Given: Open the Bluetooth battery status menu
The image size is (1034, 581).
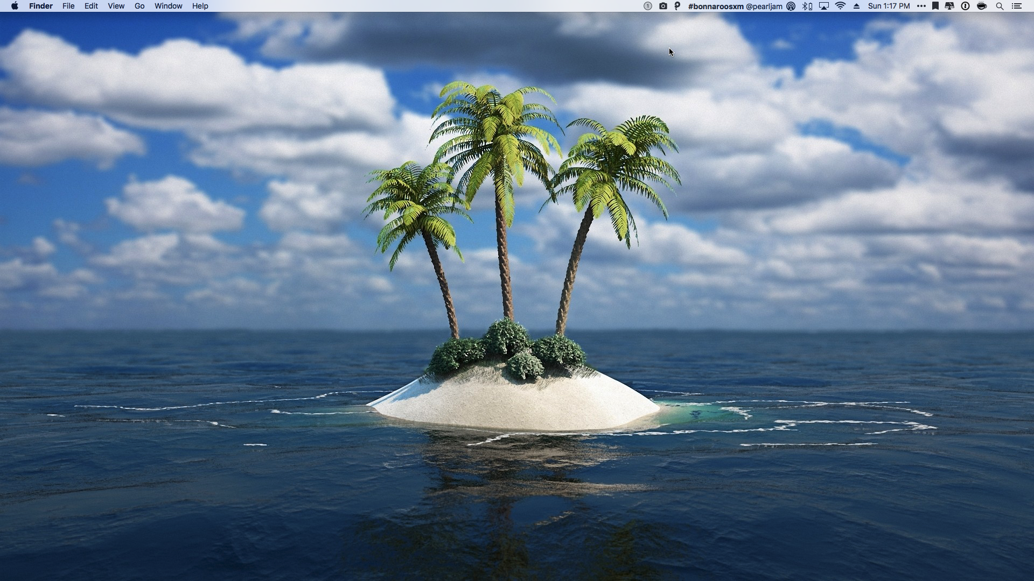Looking at the screenshot, I should point(807,6).
